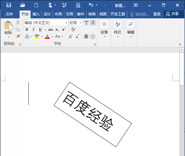Toggle subscript x₂ formatting
This screenshot has height=156, width=185.
tap(57, 30)
